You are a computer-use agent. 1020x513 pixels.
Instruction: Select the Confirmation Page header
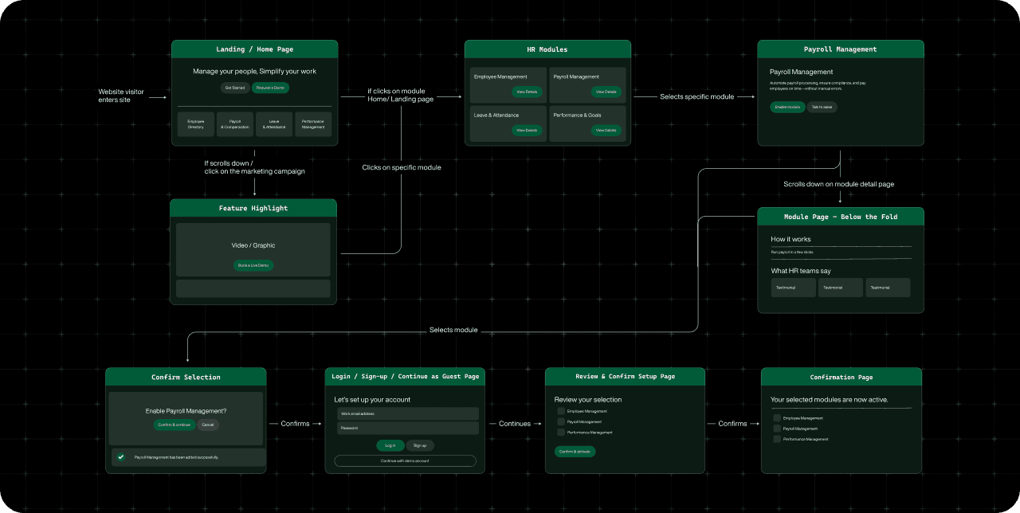pyautogui.click(x=841, y=377)
